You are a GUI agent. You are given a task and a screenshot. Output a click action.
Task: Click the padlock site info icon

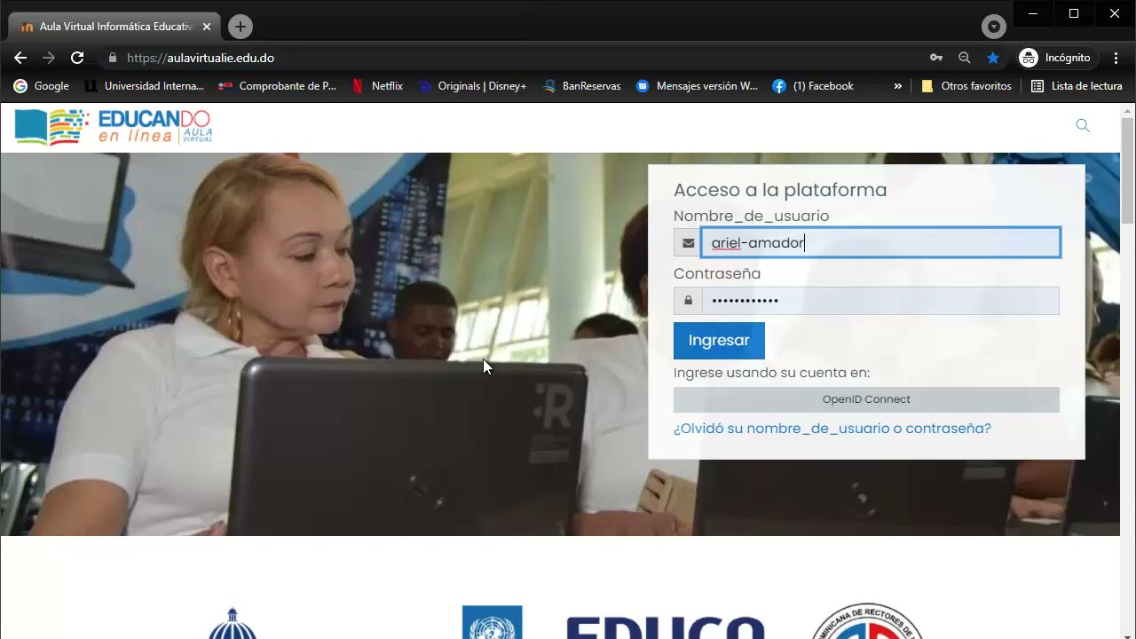click(112, 58)
